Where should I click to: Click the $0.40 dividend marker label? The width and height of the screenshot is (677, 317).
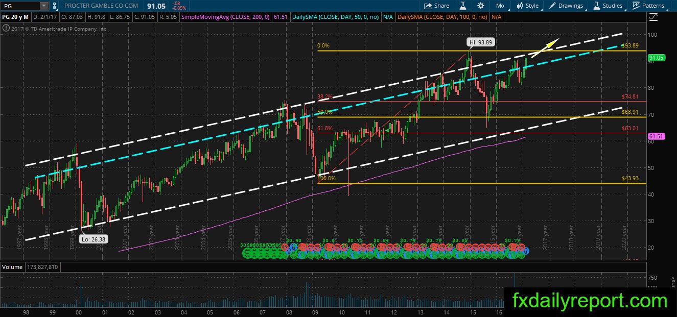point(293,240)
